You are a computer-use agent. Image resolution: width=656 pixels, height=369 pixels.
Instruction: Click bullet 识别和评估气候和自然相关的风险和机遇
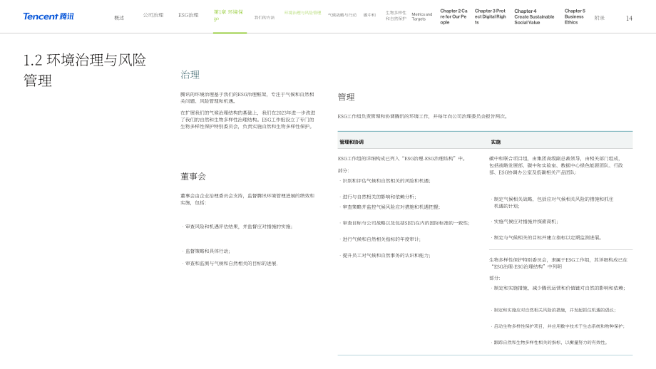click(385, 181)
